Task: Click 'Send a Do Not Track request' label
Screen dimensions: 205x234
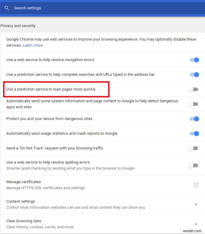Action: point(55,148)
